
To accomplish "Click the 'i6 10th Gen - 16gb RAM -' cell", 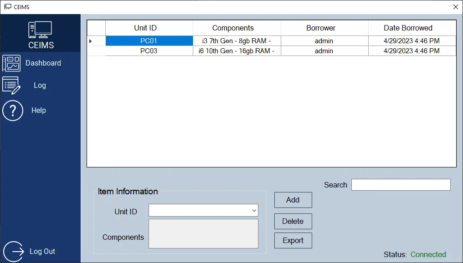I will tap(237, 51).
